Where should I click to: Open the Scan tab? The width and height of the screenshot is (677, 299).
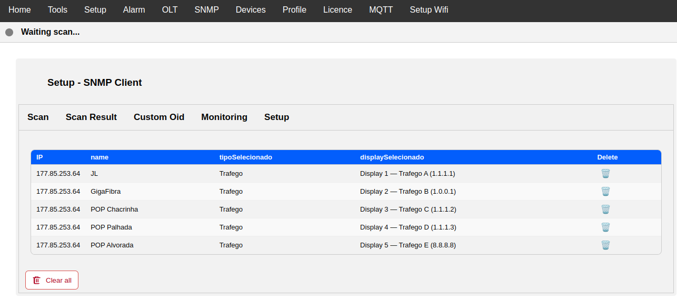pos(38,117)
